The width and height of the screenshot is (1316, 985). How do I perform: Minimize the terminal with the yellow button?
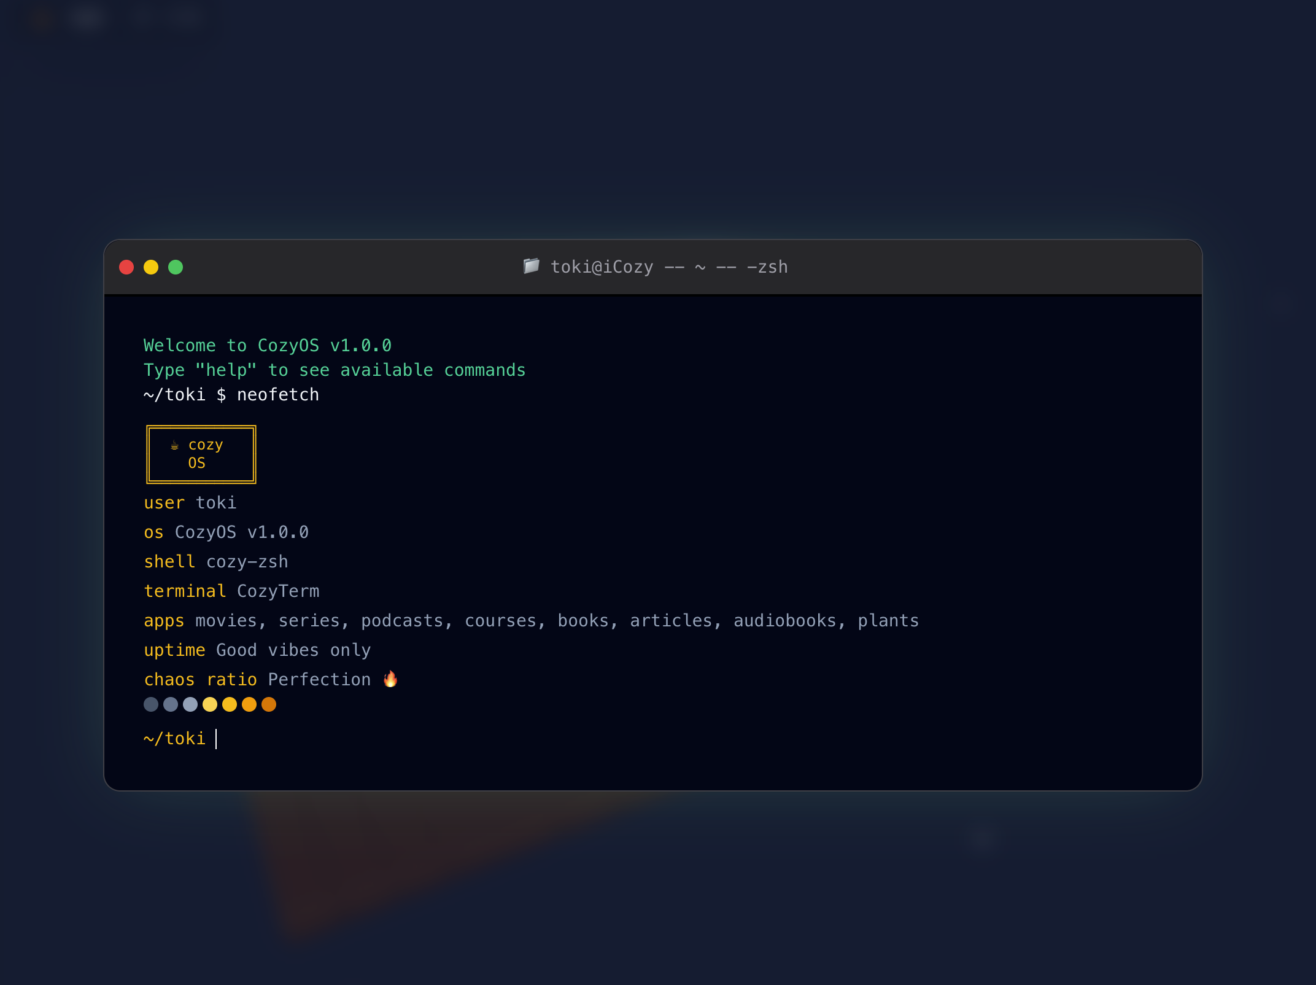click(151, 267)
